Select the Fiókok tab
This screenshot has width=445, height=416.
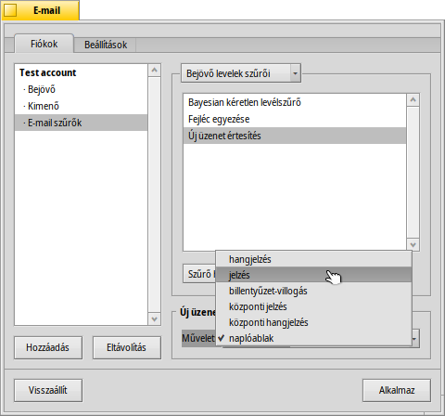44,44
